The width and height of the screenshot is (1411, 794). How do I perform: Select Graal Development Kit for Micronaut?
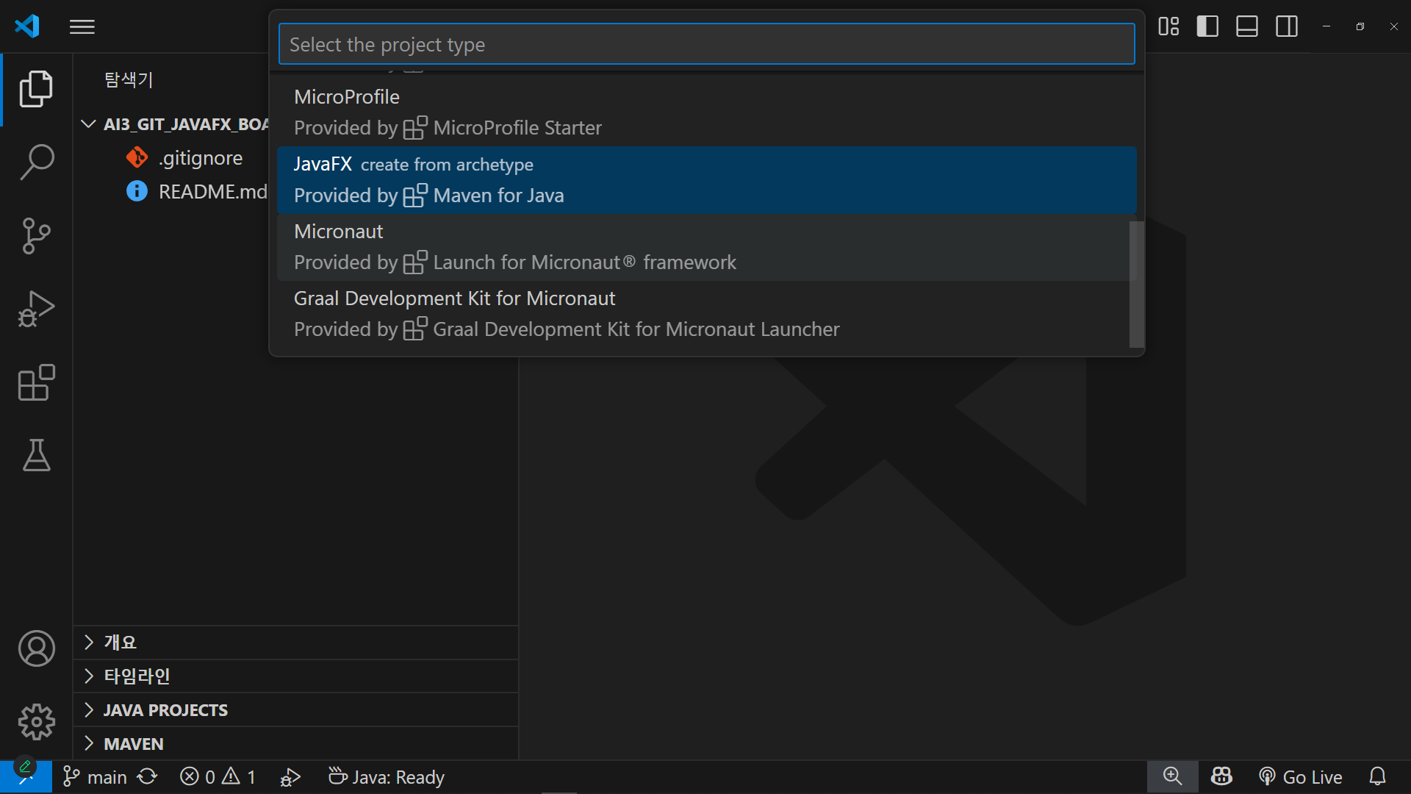(706, 314)
